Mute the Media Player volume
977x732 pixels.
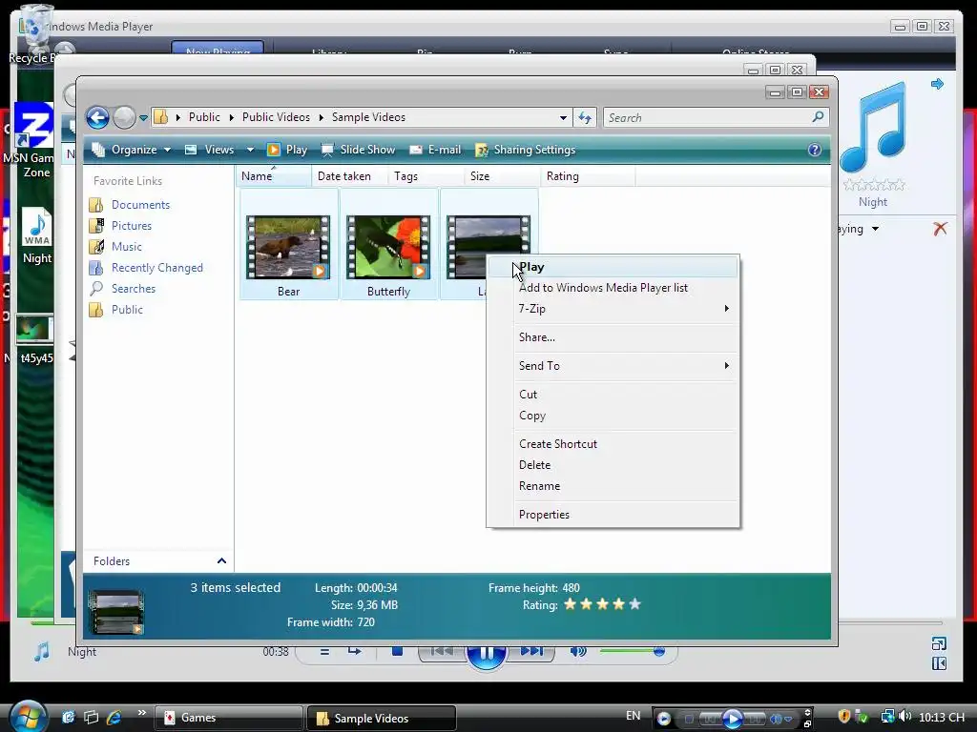578,652
